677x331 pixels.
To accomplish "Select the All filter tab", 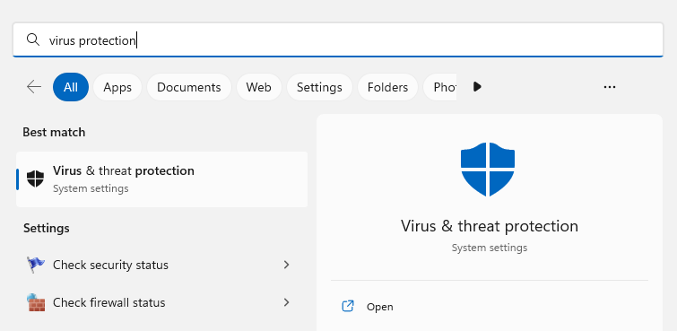I will coord(71,87).
